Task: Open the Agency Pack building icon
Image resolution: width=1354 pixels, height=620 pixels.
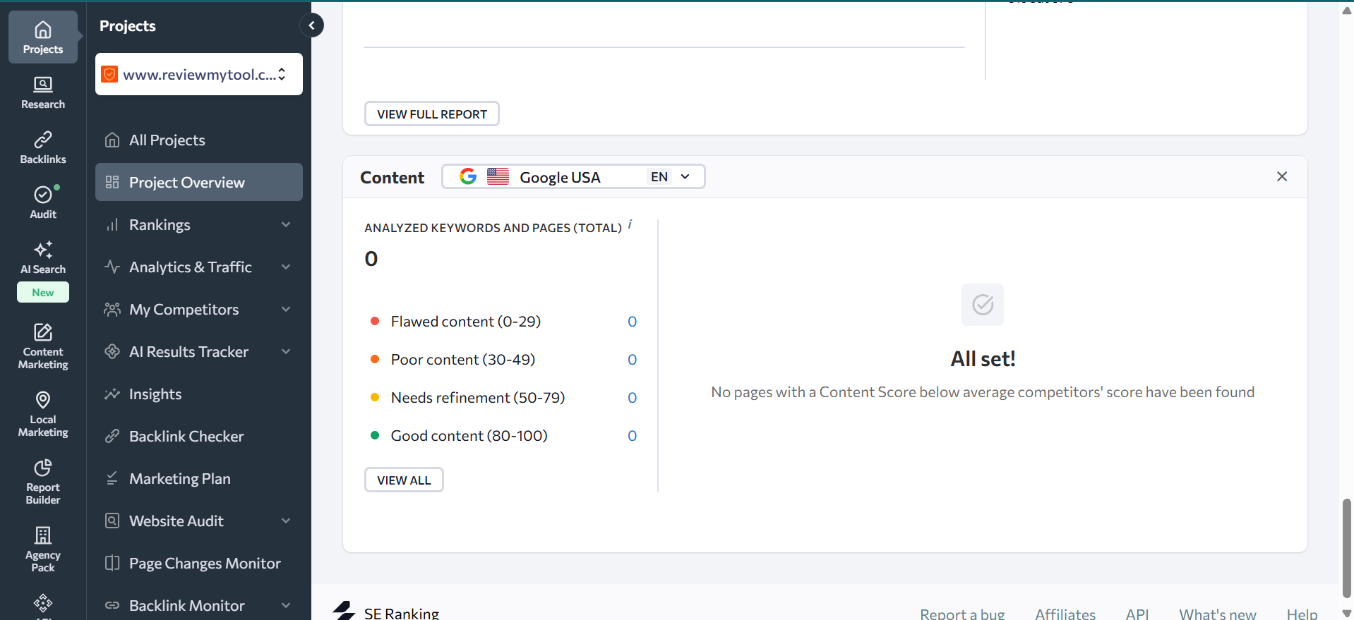Action: tap(43, 535)
